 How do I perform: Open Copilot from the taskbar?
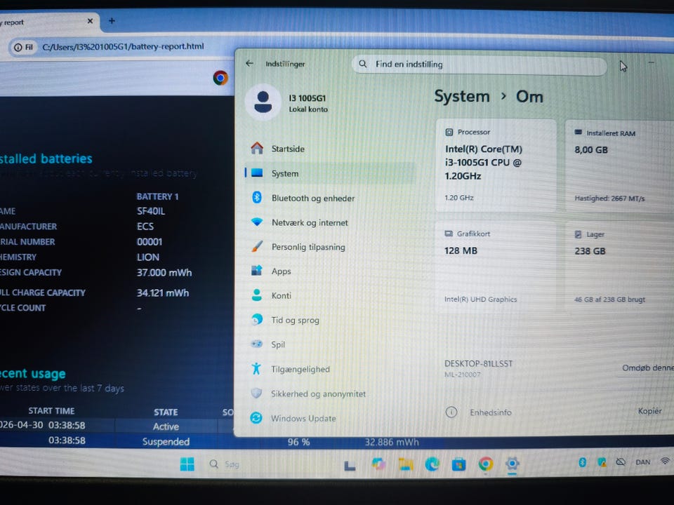pyautogui.click(x=378, y=464)
